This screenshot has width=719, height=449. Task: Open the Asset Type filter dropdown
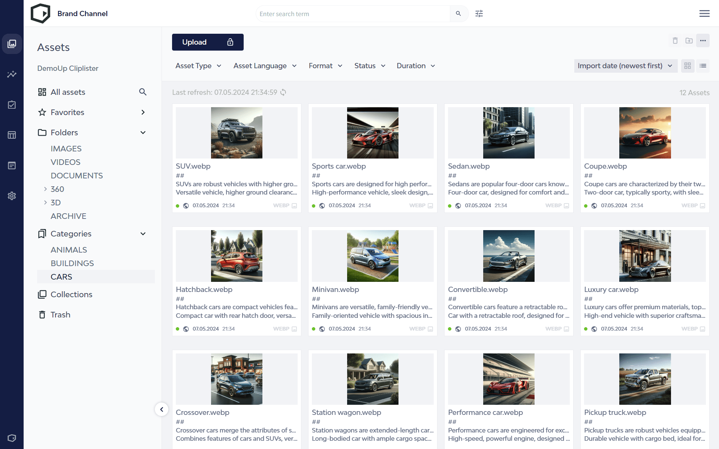[198, 66]
